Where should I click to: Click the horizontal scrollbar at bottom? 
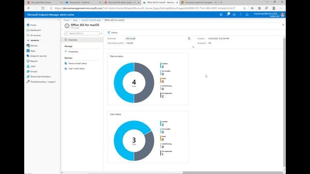[232, 173]
